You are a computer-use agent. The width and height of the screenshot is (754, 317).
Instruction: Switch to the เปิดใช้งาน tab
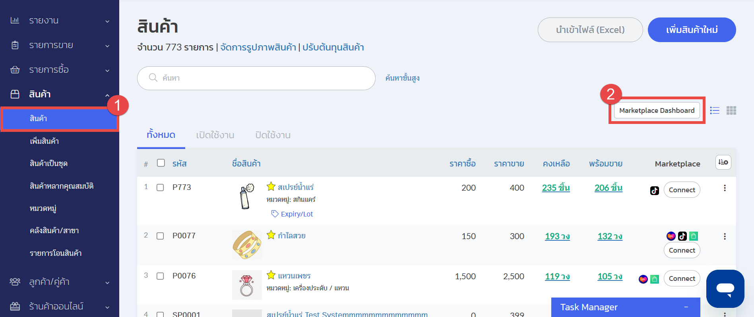(215, 135)
